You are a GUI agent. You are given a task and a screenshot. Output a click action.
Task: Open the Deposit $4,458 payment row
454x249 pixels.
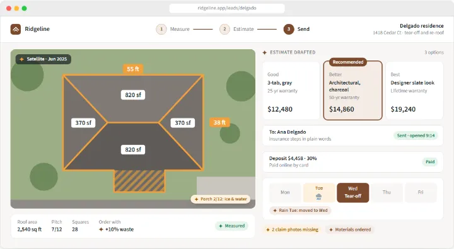(x=352, y=162)
